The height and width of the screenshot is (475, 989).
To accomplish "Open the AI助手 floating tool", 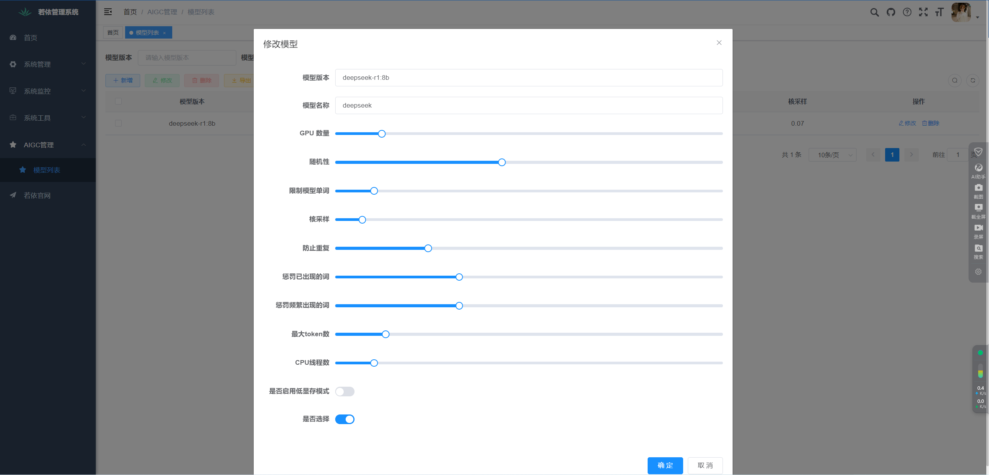I will 978,171.
